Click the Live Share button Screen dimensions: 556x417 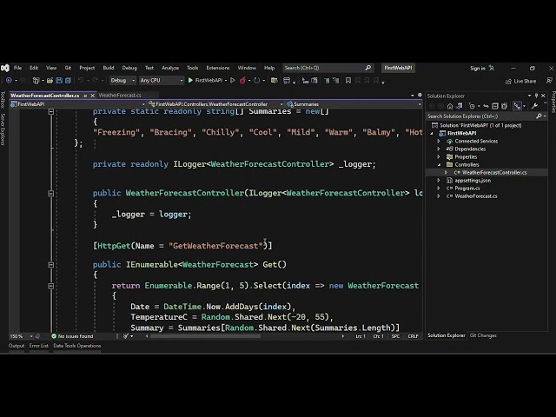pos(521,81)
